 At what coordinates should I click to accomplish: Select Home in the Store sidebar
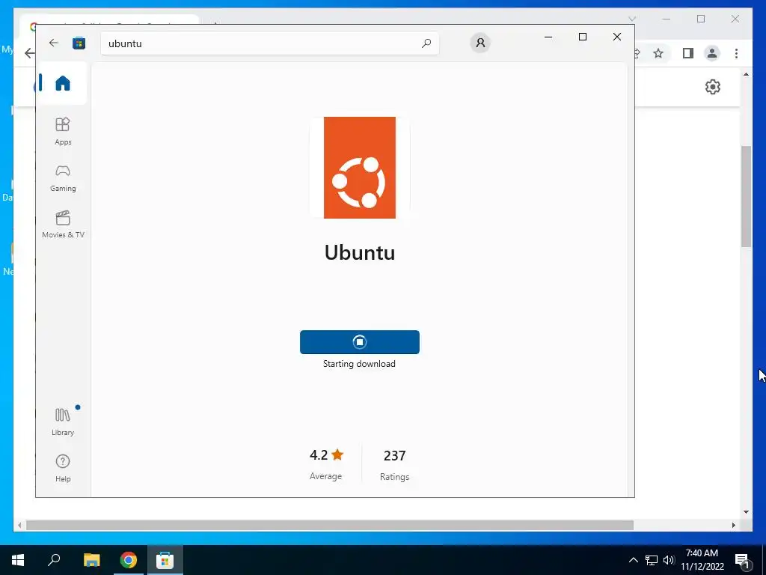tap(63, 83)
